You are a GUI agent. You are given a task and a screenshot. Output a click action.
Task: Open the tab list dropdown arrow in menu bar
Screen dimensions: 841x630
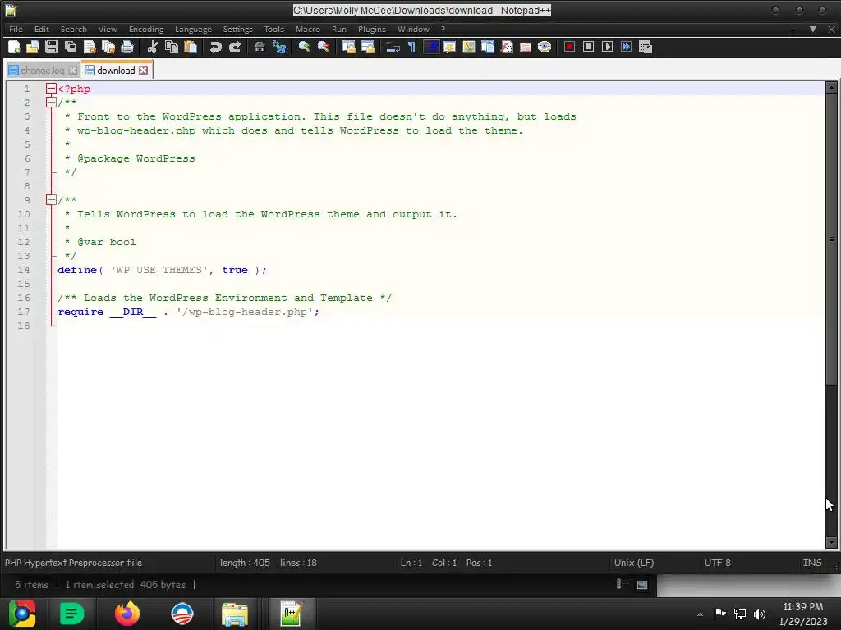click(812, 30)
